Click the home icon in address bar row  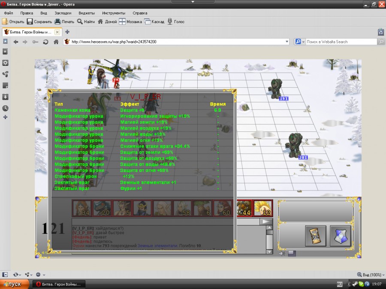(56, 42)
